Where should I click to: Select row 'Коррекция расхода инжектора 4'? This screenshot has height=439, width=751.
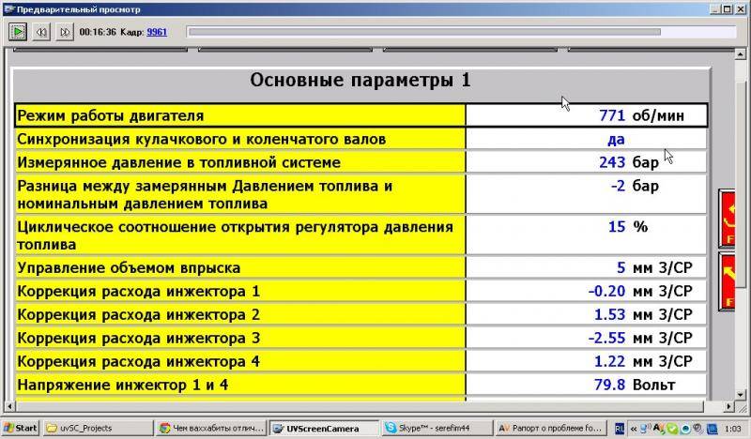(360, 361)
